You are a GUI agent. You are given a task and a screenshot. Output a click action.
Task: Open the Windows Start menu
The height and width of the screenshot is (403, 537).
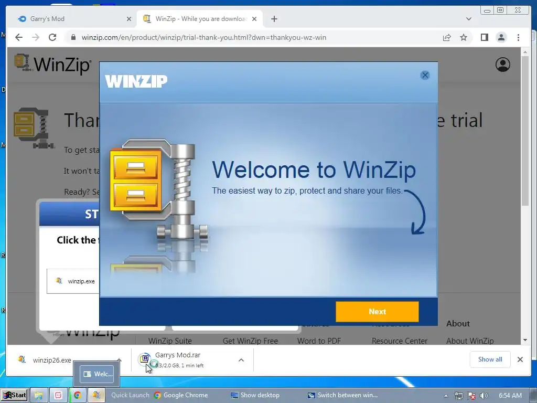tap(14, 395)
